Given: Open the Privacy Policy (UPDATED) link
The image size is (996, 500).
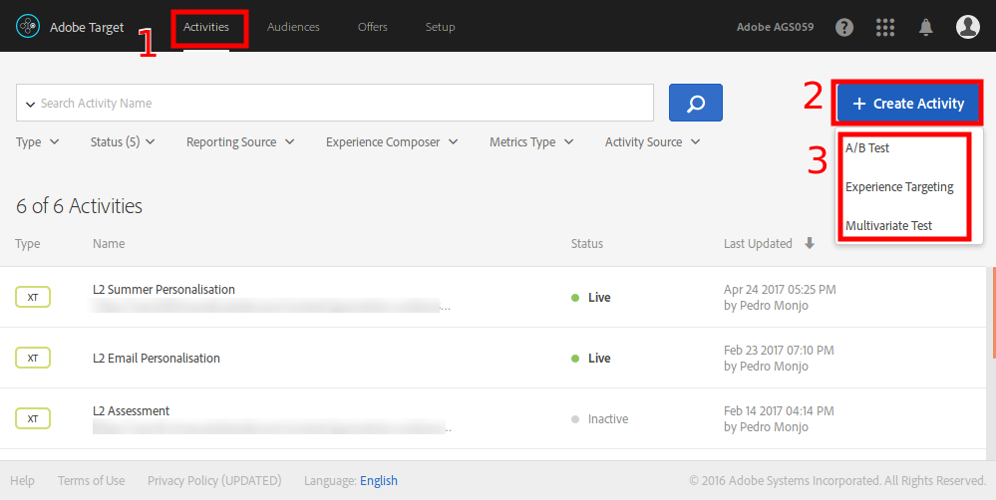Looking at the screenshot, I should (214, 481).
